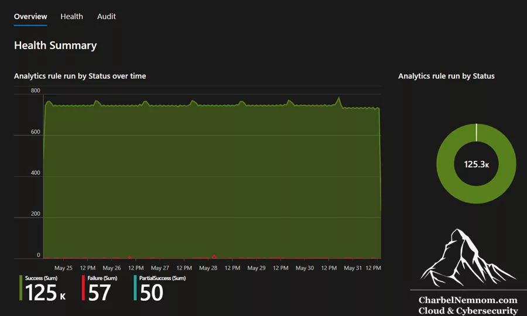The image size is (527, 316).
Task: Click the Health Summary heading
Action: tap(56, 45)
